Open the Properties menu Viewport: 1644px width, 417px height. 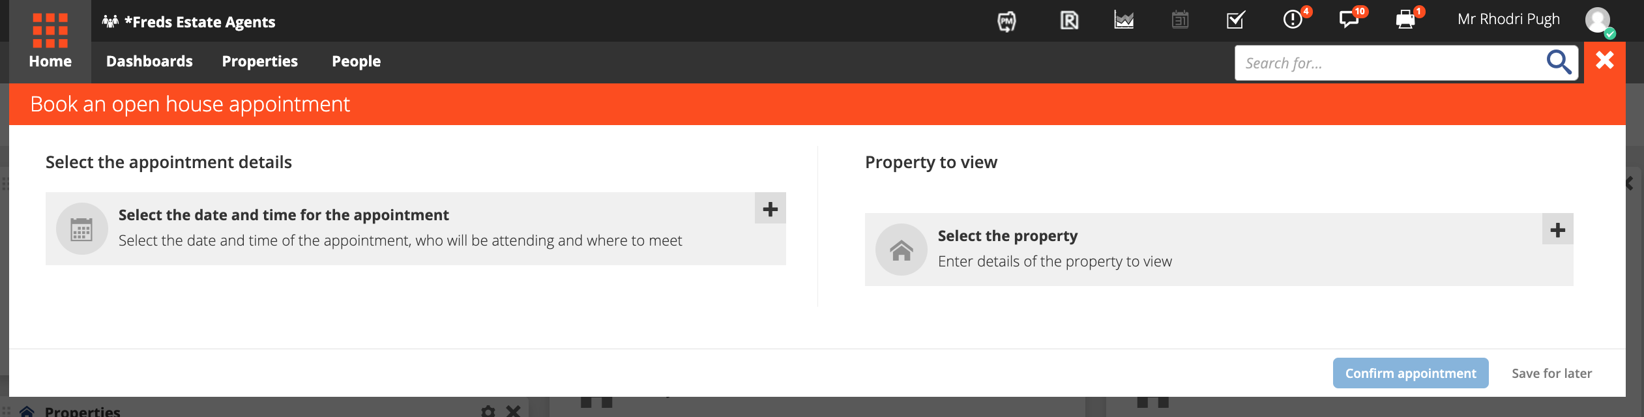[259, 61]
